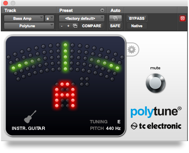Click the red target button in header
Image resolution: width=189 pixels, height=153 pixels.
tap(182, 19)
